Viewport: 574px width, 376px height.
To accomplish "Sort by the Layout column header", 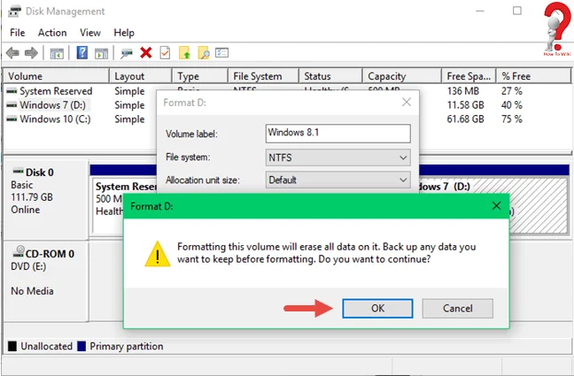I will point(141,76).
